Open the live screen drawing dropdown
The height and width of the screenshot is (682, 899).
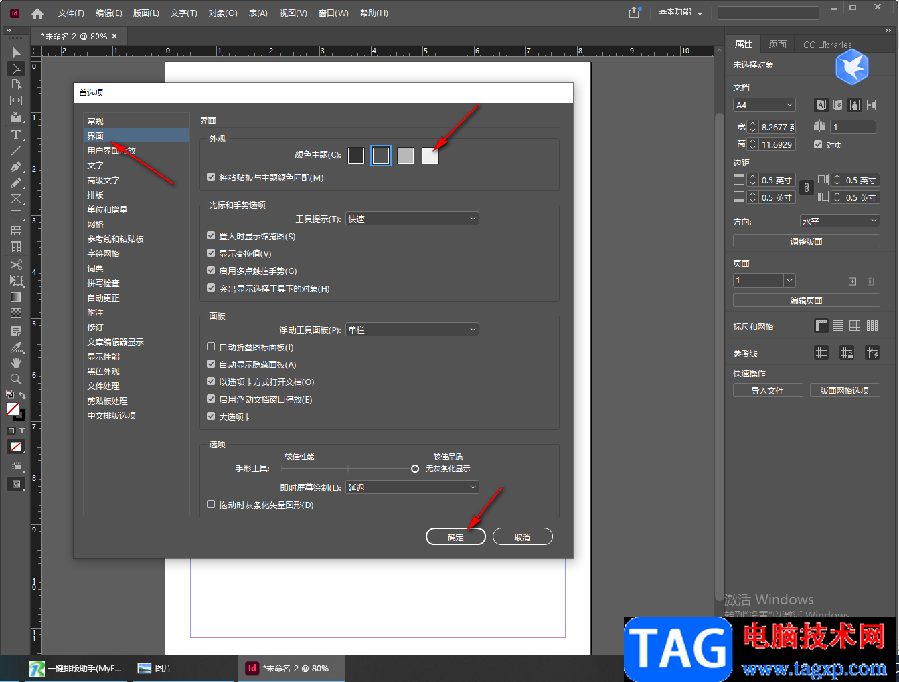pyautogui.click(x=412, y=487)
